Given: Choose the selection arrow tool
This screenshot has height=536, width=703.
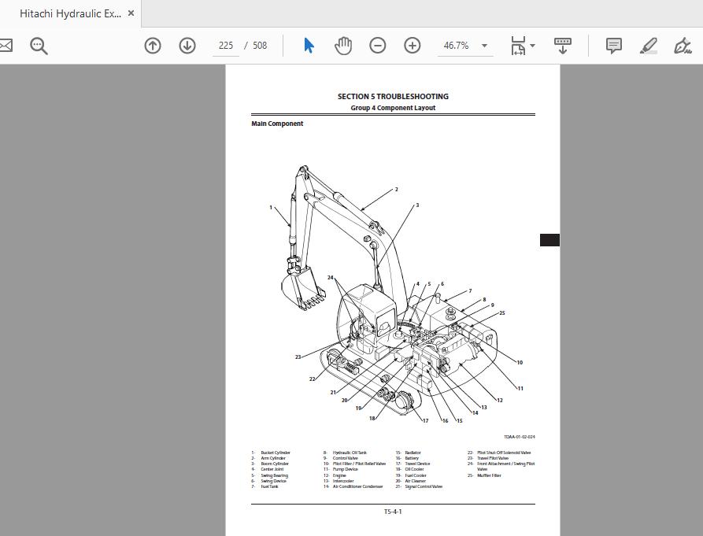Looking at the screenshot, I should tap(309, 46).
